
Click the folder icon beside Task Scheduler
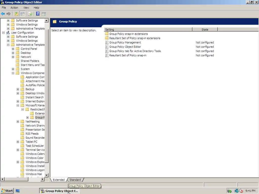22,146
